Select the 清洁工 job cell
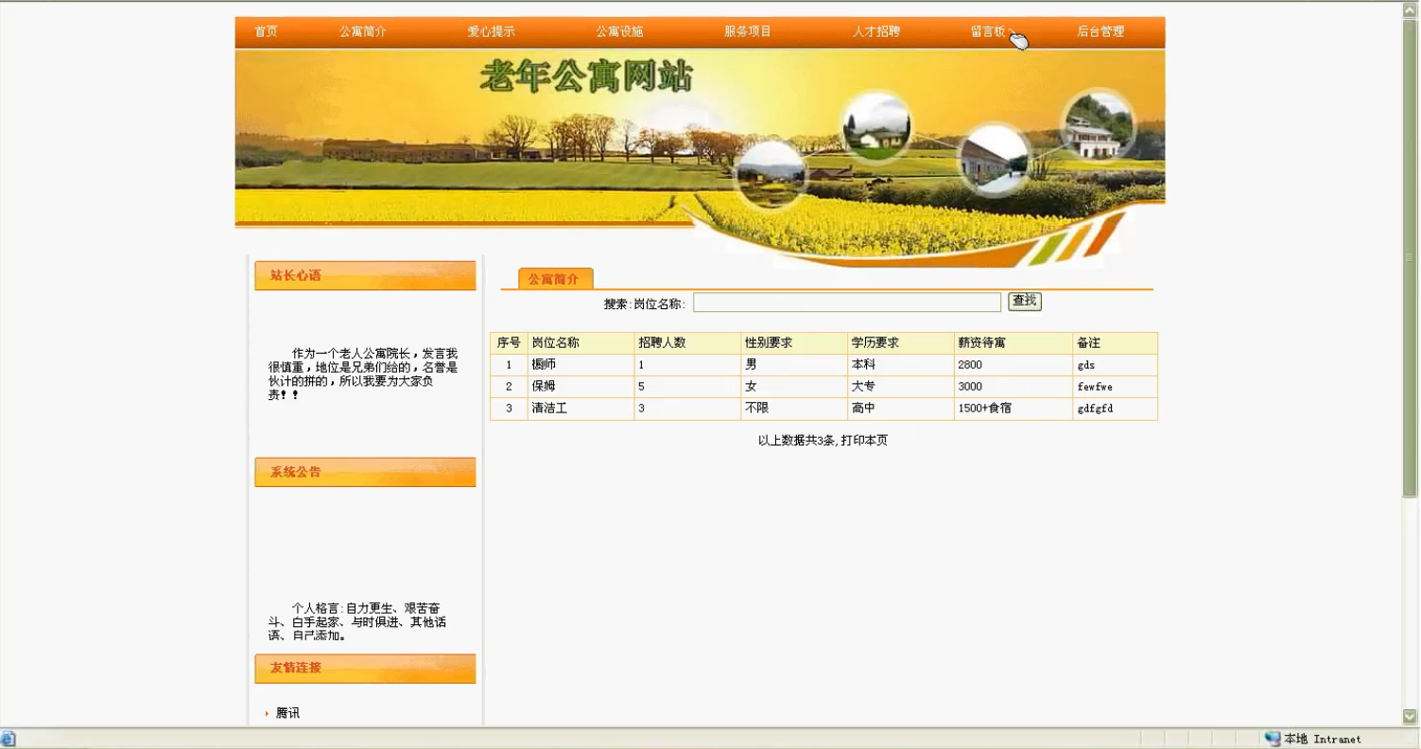 click(x=581, y=409)
